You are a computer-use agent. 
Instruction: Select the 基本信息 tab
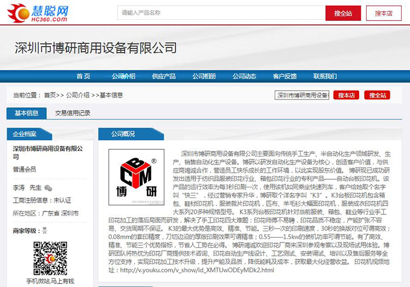click(x=26, y=113)
